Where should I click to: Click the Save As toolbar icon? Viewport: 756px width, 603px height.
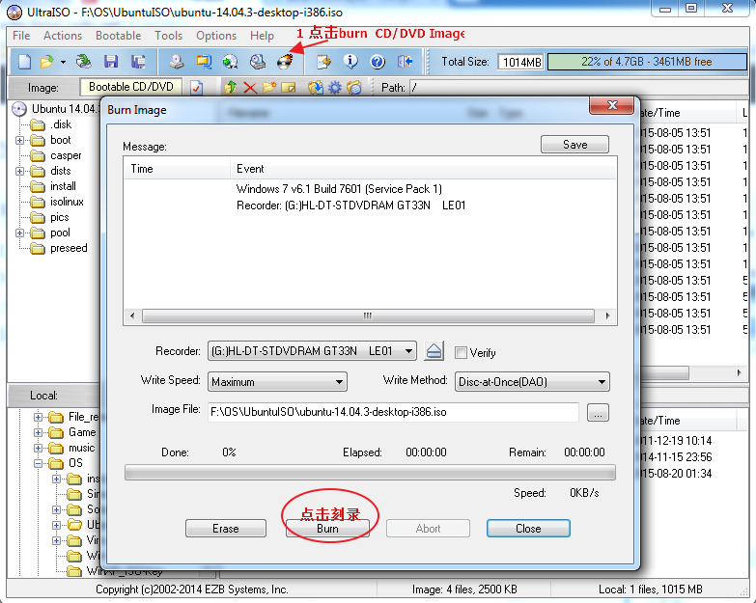(x=138, y=62)
